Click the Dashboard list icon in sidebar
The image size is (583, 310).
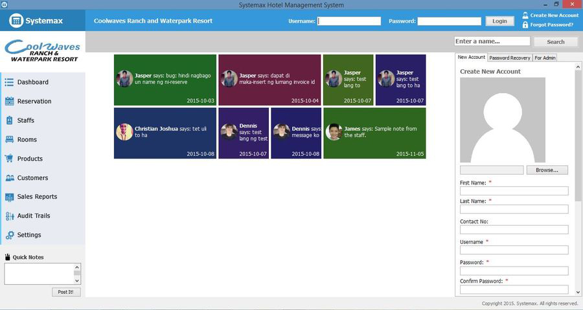pos(9,82)
